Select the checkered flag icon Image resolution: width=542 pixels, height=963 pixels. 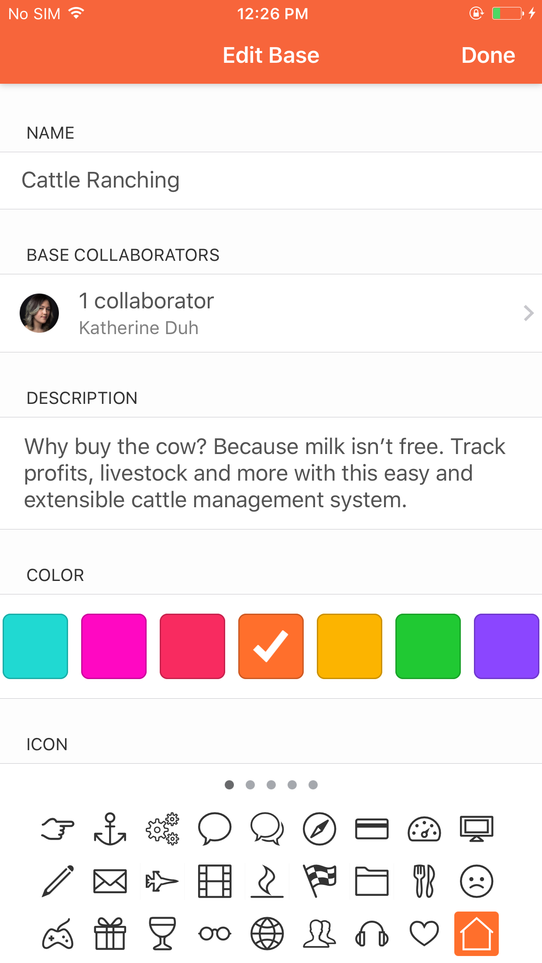319,881
